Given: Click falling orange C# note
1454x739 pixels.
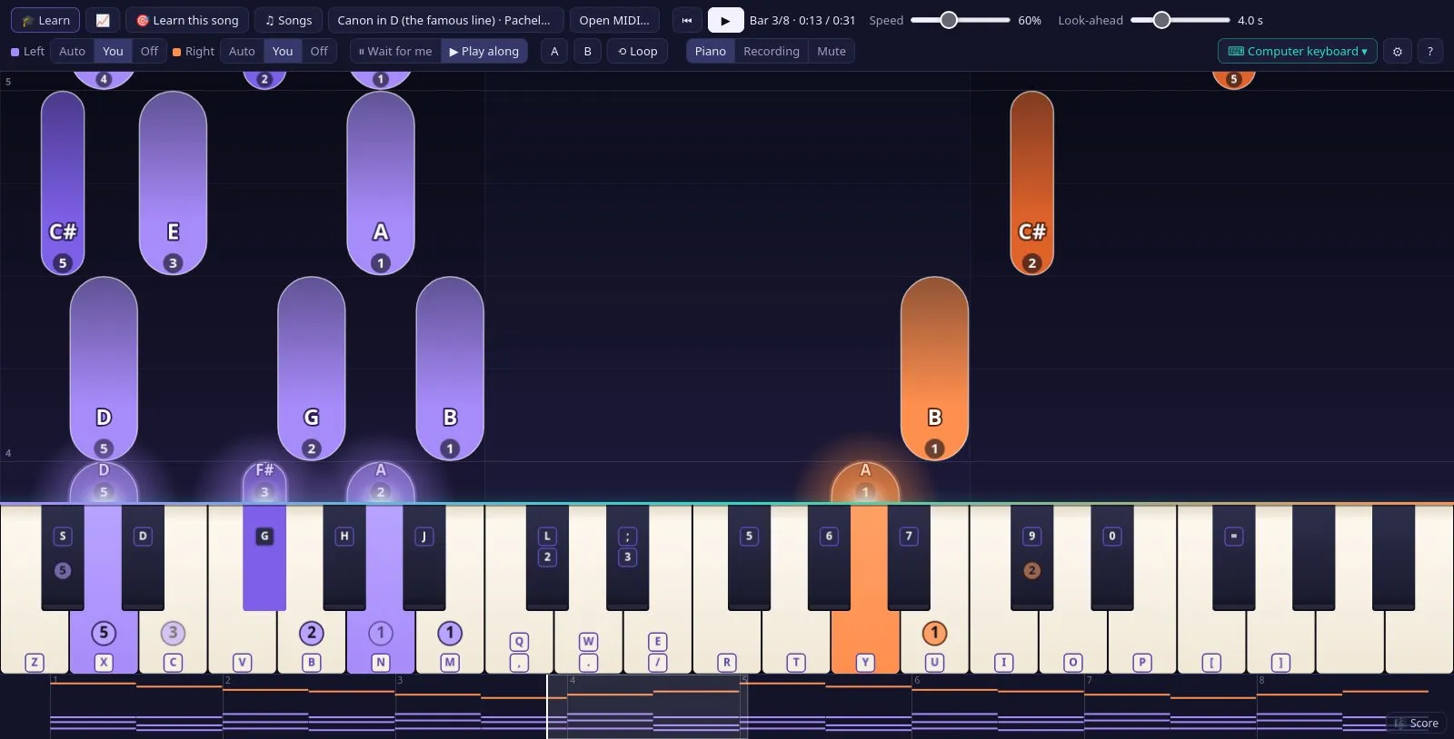Looking at the screenshot, I should (1031, 182).
